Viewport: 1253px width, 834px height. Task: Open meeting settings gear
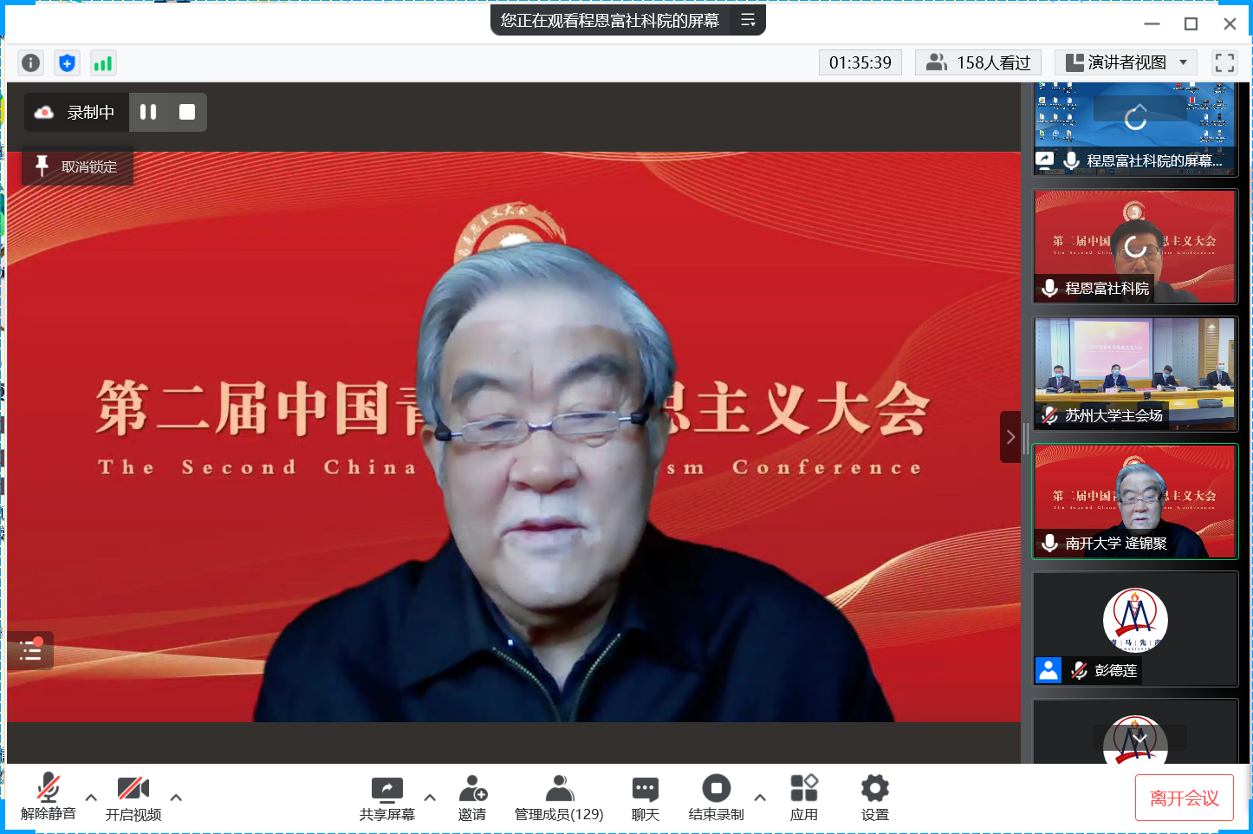pyautogui.click(x=874, y=798)
